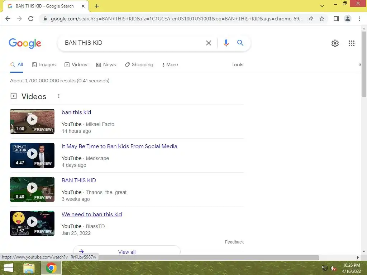Image resolution: width=367 pixels, height=275 pixels.
Task: Click View all videos button
Action: (127, 251)
